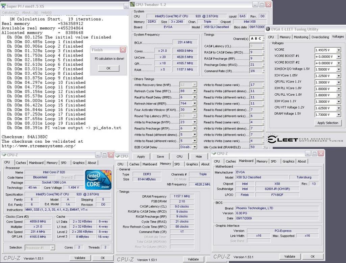
Task: Click Idle Cycle limit value 50
Action: pyautogui.click(x=257, y=147)
